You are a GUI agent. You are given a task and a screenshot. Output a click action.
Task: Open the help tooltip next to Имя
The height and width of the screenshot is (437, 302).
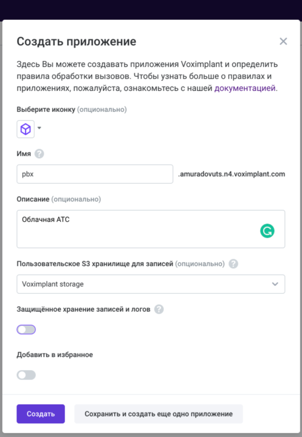(x=39, y=153)
